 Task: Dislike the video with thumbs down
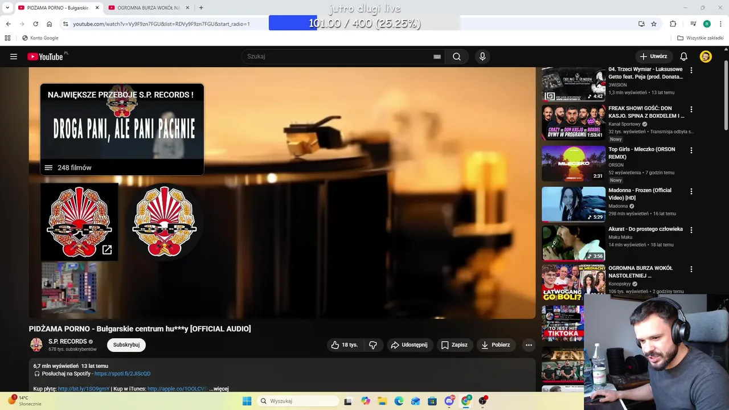(x=373, y=345)
